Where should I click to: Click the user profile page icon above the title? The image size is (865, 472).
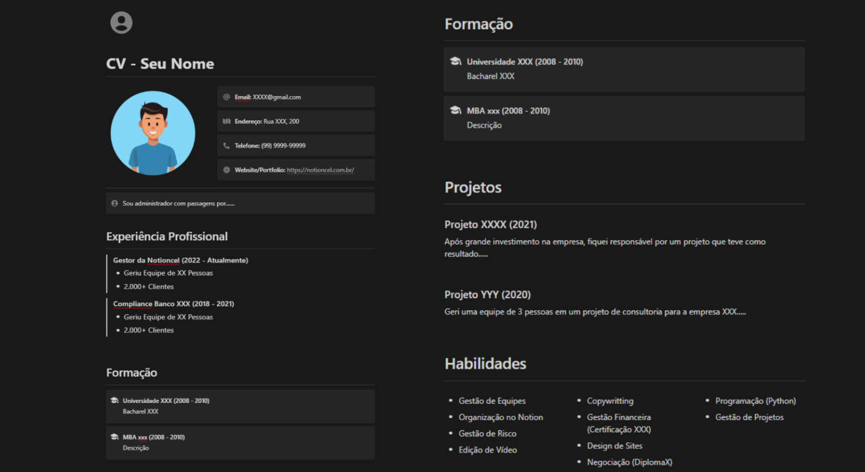[121, 23]
